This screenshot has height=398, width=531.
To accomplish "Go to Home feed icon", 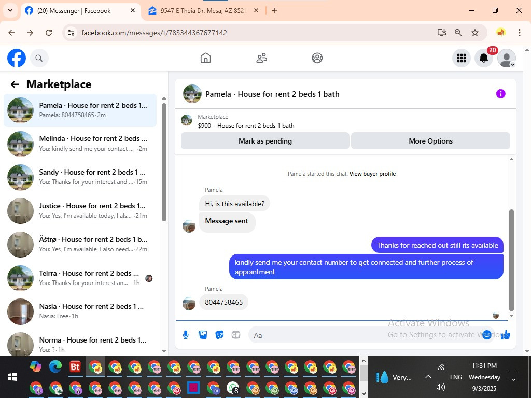I will 205,58.
